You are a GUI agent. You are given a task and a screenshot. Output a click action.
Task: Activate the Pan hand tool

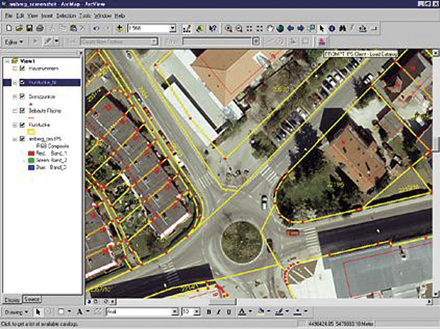coord(270,29)
